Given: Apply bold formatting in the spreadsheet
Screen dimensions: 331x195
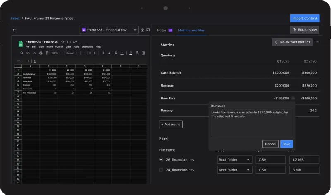Looking at the screenshot, I should click(x=103, y=53).
